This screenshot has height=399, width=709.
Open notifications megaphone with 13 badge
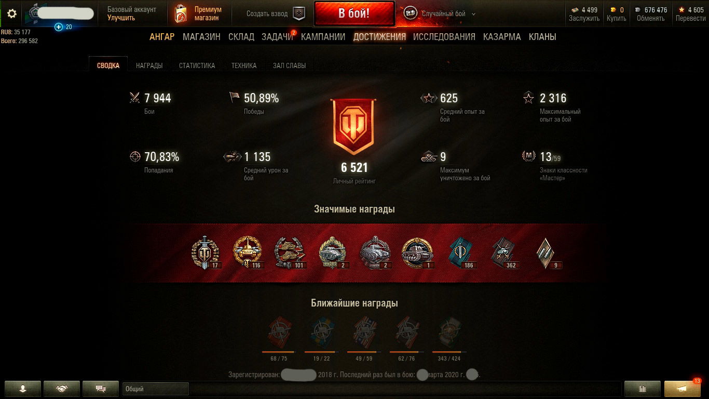683,389
